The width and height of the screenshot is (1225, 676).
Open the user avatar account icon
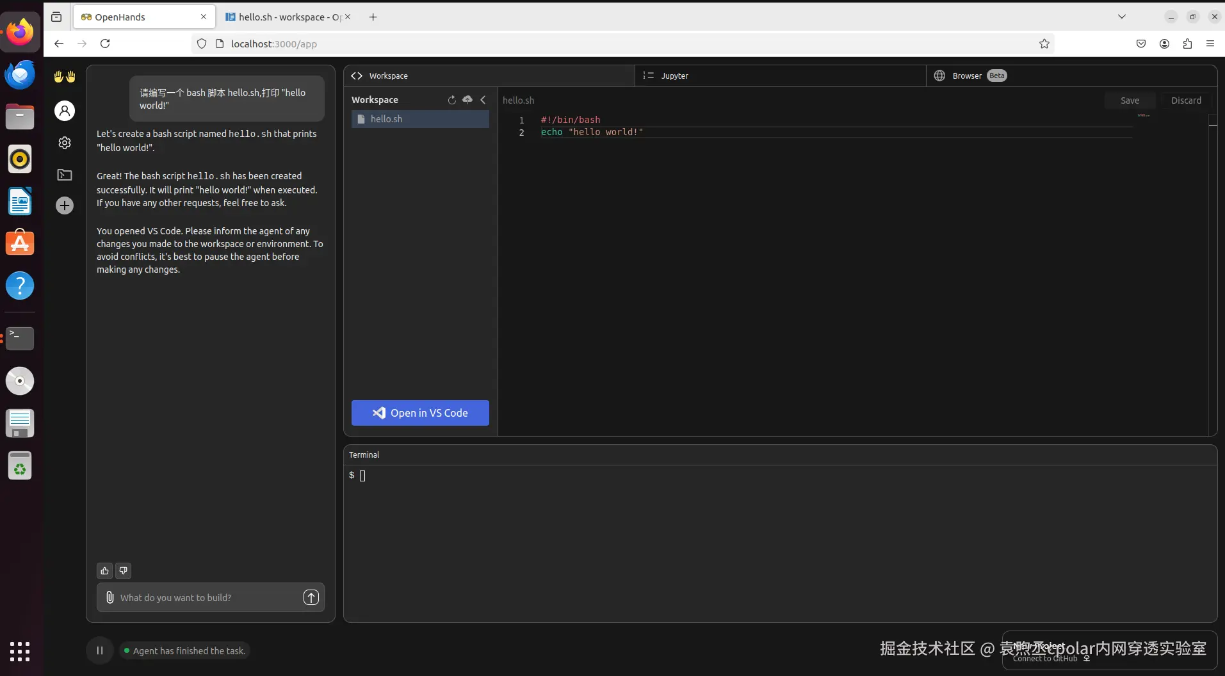click(x=65, y=111)
